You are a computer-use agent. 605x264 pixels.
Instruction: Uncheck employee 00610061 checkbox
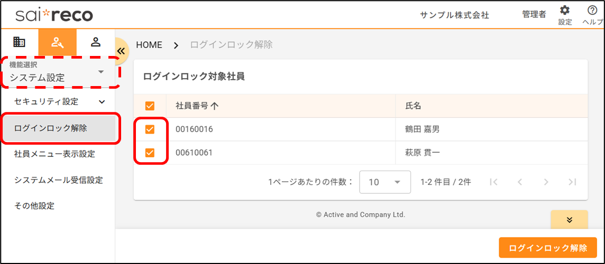click(x=150, y=153)
